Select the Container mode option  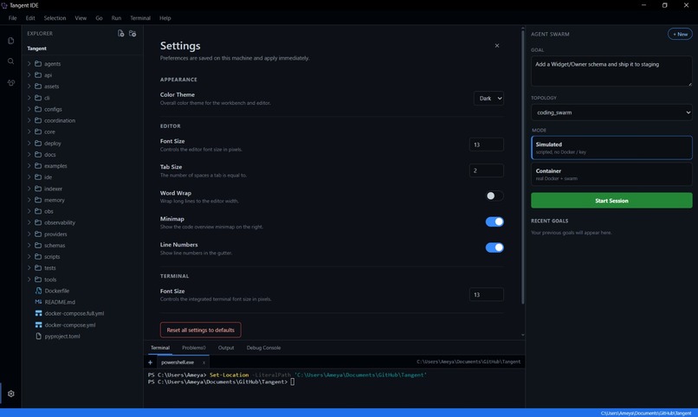(x=611, y=174)
